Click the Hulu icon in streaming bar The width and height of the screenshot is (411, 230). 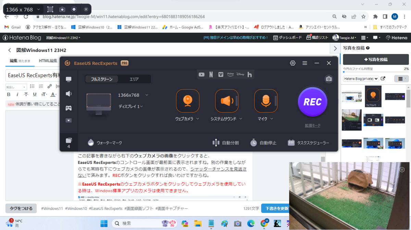250,75
